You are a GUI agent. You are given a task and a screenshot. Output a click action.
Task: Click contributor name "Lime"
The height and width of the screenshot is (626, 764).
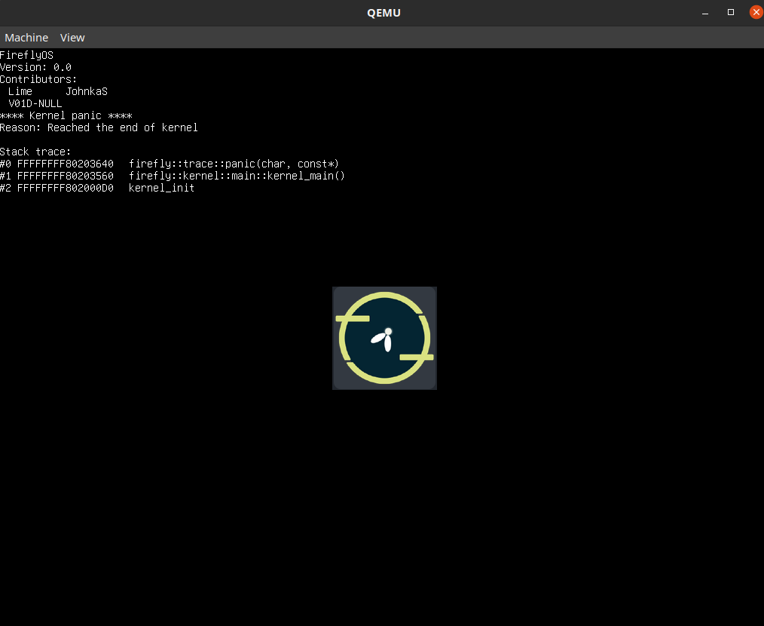coord(20,91)
